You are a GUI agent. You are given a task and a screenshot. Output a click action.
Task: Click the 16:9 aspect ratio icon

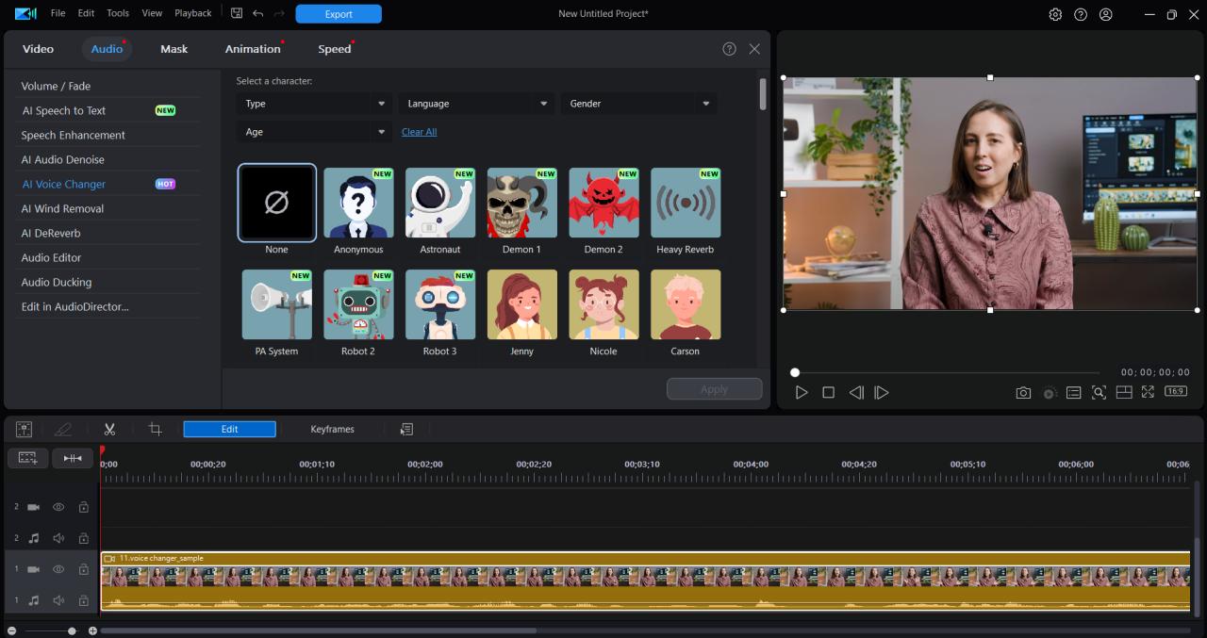1175,391
